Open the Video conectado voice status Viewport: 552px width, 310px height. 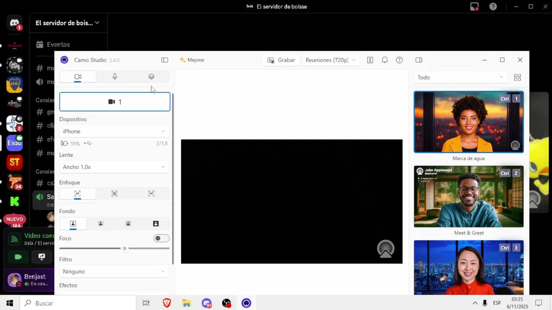(x=39, y=236)
